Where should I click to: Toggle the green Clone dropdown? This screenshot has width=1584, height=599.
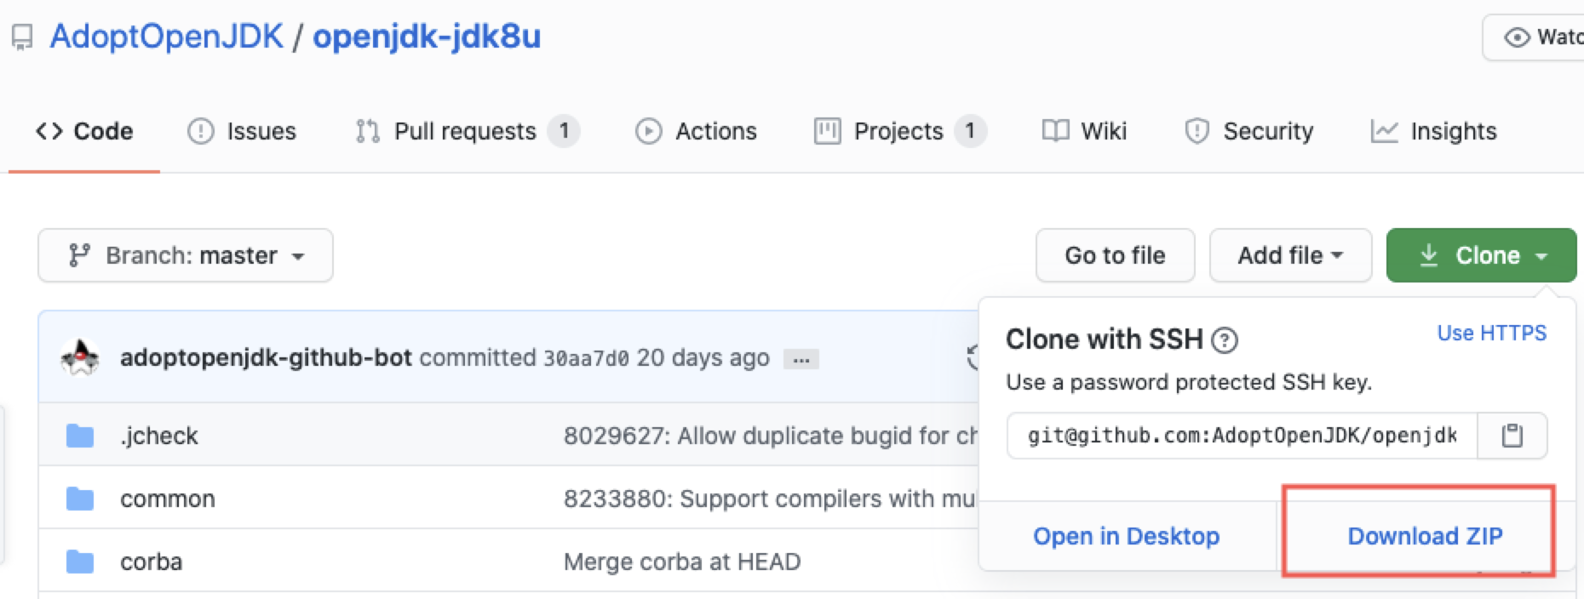pos(1481,255)
